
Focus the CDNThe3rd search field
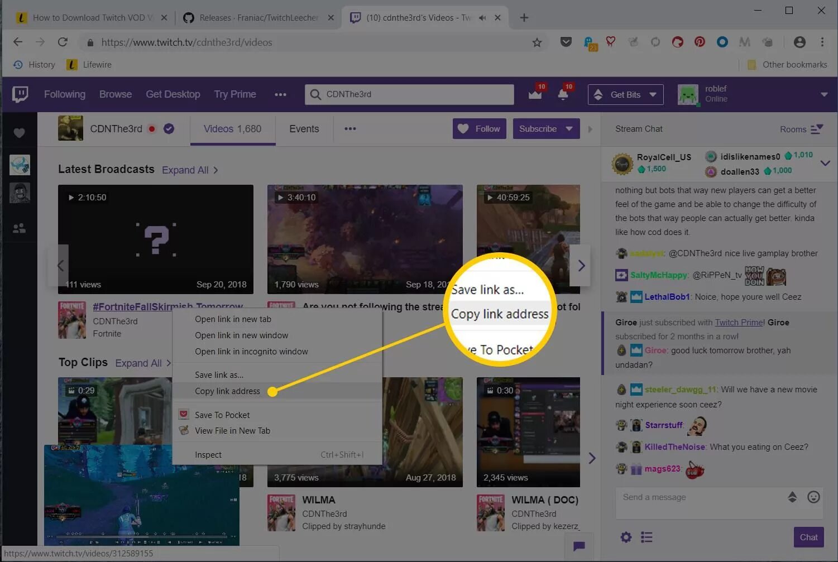409,94
